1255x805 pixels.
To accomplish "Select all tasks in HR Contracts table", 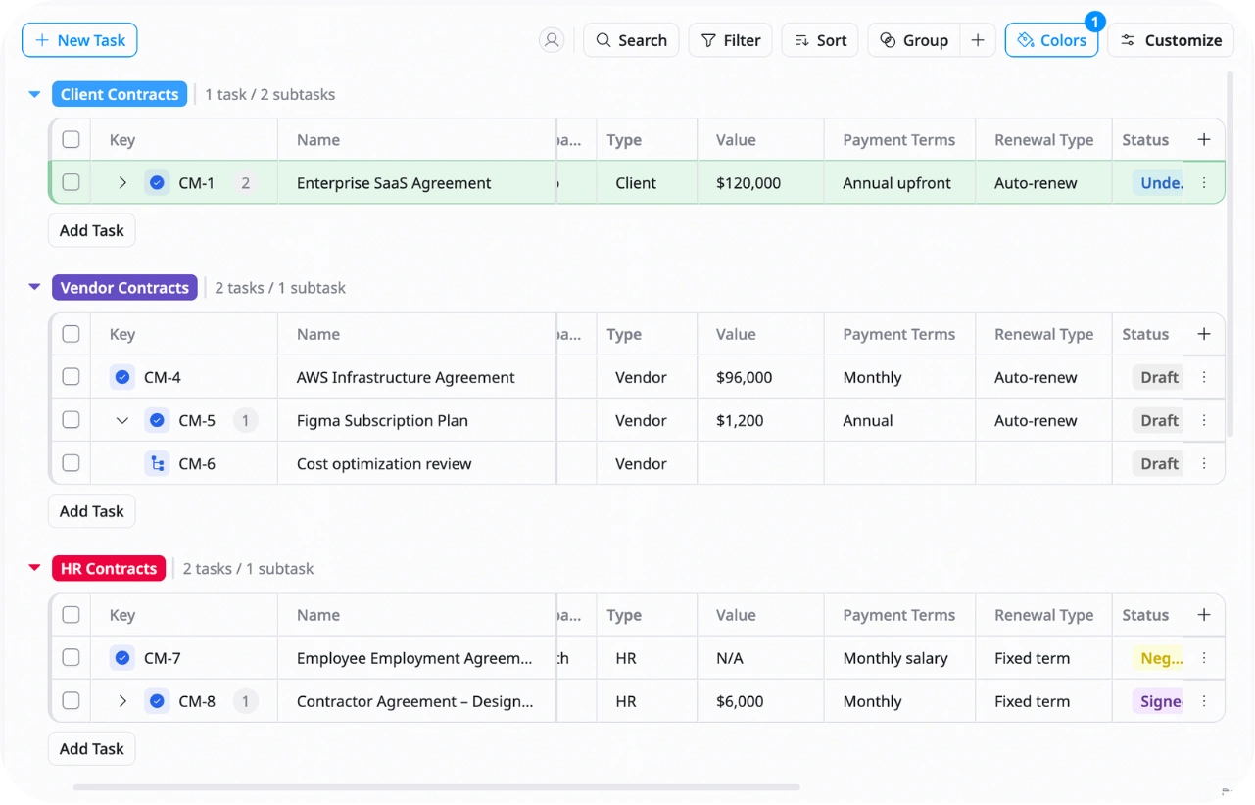I will click(x=71, y=615).
